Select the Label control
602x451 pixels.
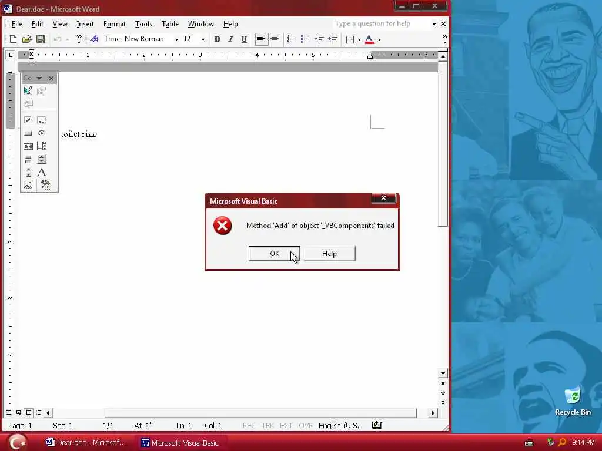(42, 172)
